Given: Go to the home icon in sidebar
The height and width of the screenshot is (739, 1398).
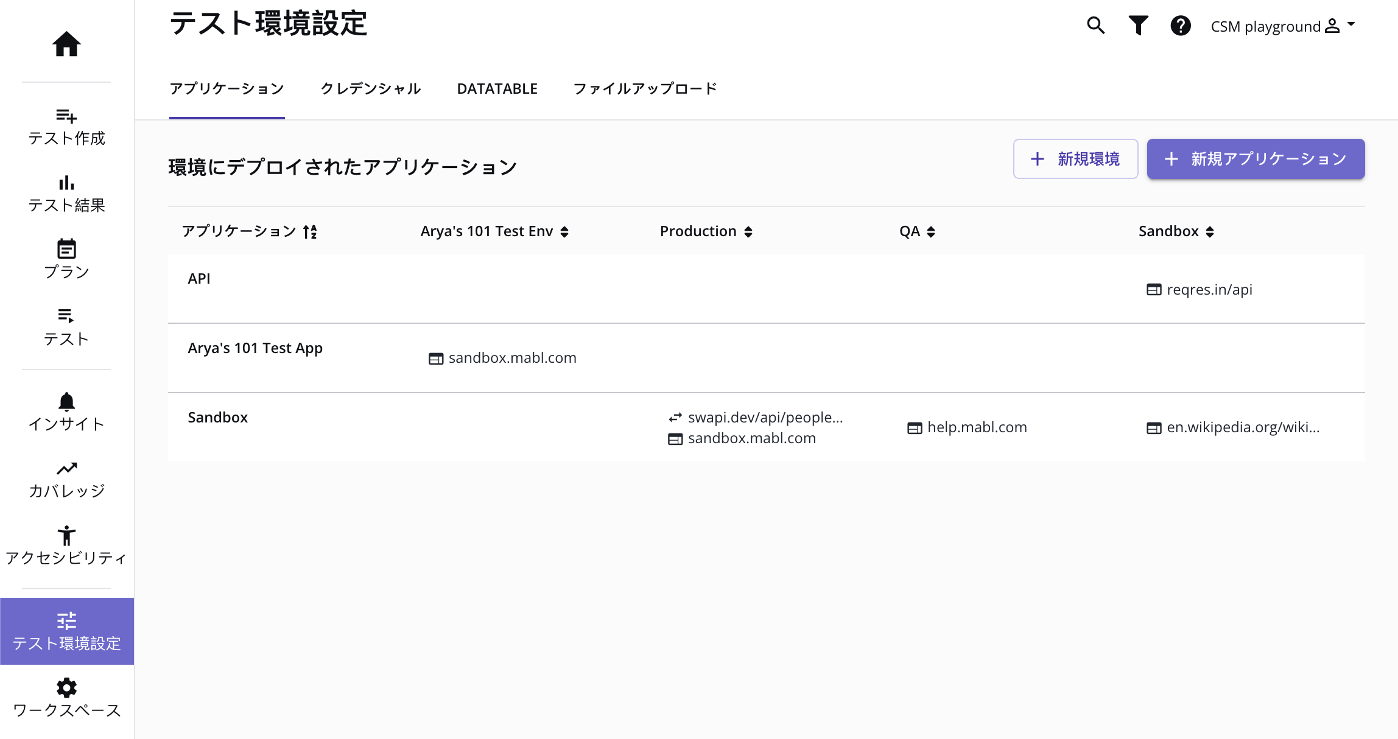Looking at the screenshot, I should click(x=66, y=44).
